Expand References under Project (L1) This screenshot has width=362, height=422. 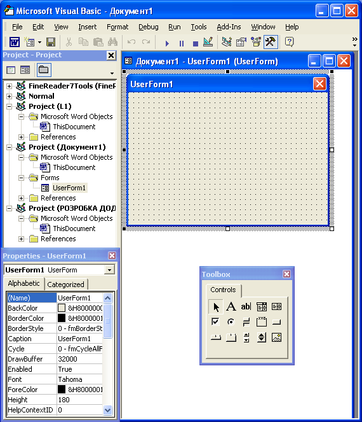[x=21, y=137]
